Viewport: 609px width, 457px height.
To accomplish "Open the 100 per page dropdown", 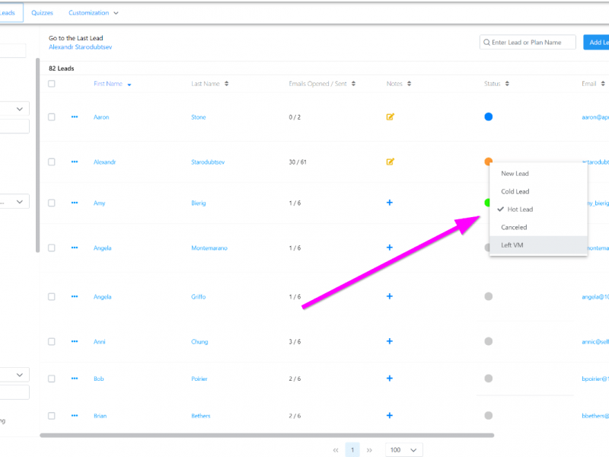I will pos(404,450).
